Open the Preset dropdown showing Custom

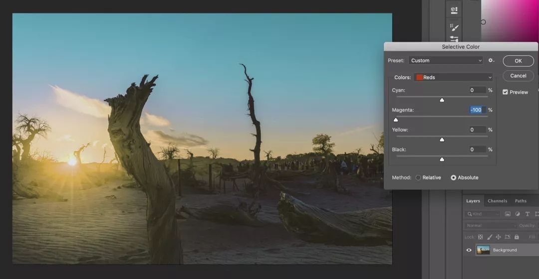click(446, 60)
